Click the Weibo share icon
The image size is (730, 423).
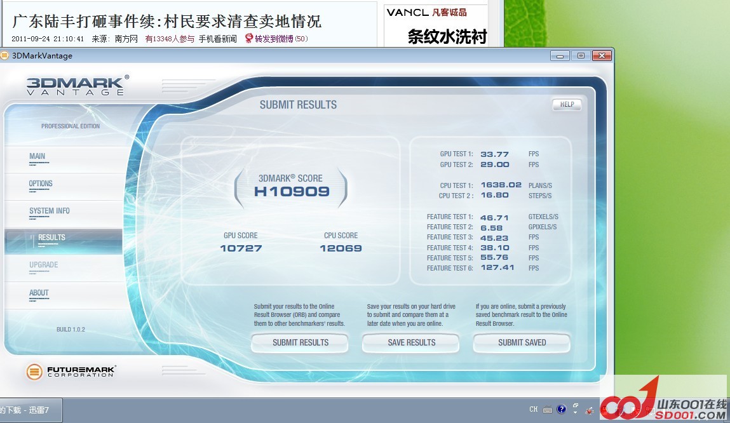pyautogui.click(x=249, y=39)
